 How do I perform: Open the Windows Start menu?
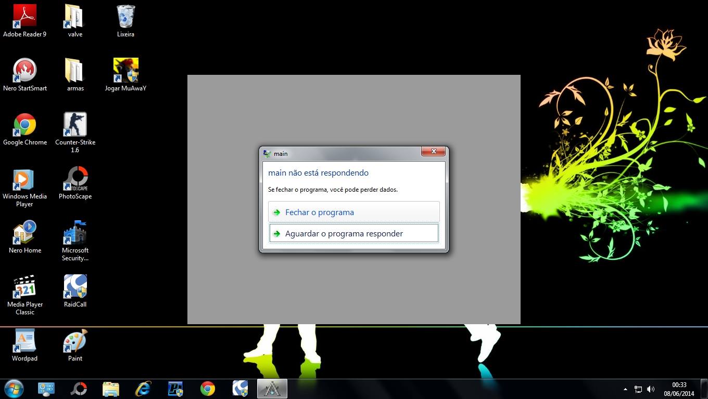(x=14, y=389)
